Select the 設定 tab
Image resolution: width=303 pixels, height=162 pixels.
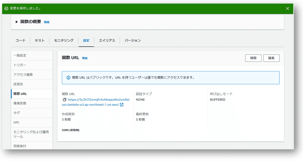[x=86, y=40]
